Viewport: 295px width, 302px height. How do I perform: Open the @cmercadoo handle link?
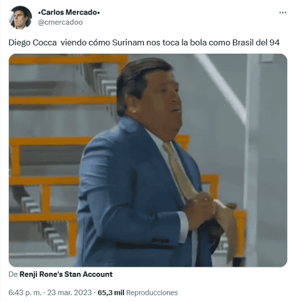[61, 22]
